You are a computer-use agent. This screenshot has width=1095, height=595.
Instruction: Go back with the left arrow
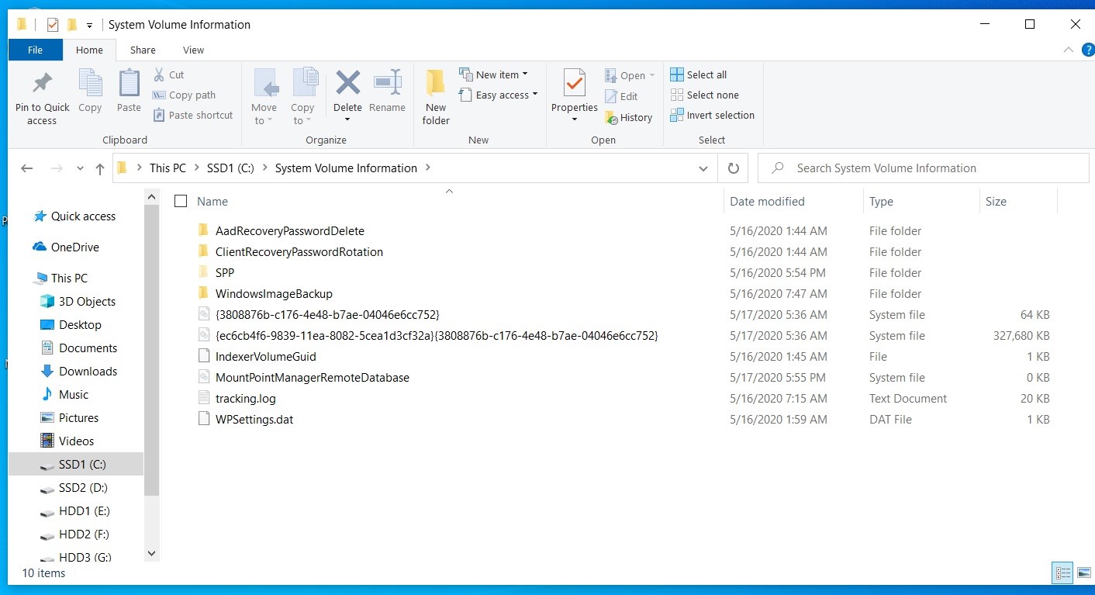point(27,168)
